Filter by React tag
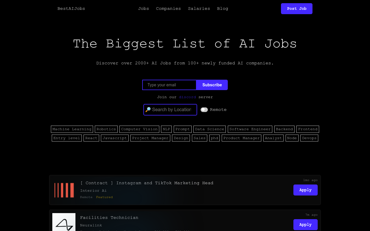370x231 pixels. 91,138
